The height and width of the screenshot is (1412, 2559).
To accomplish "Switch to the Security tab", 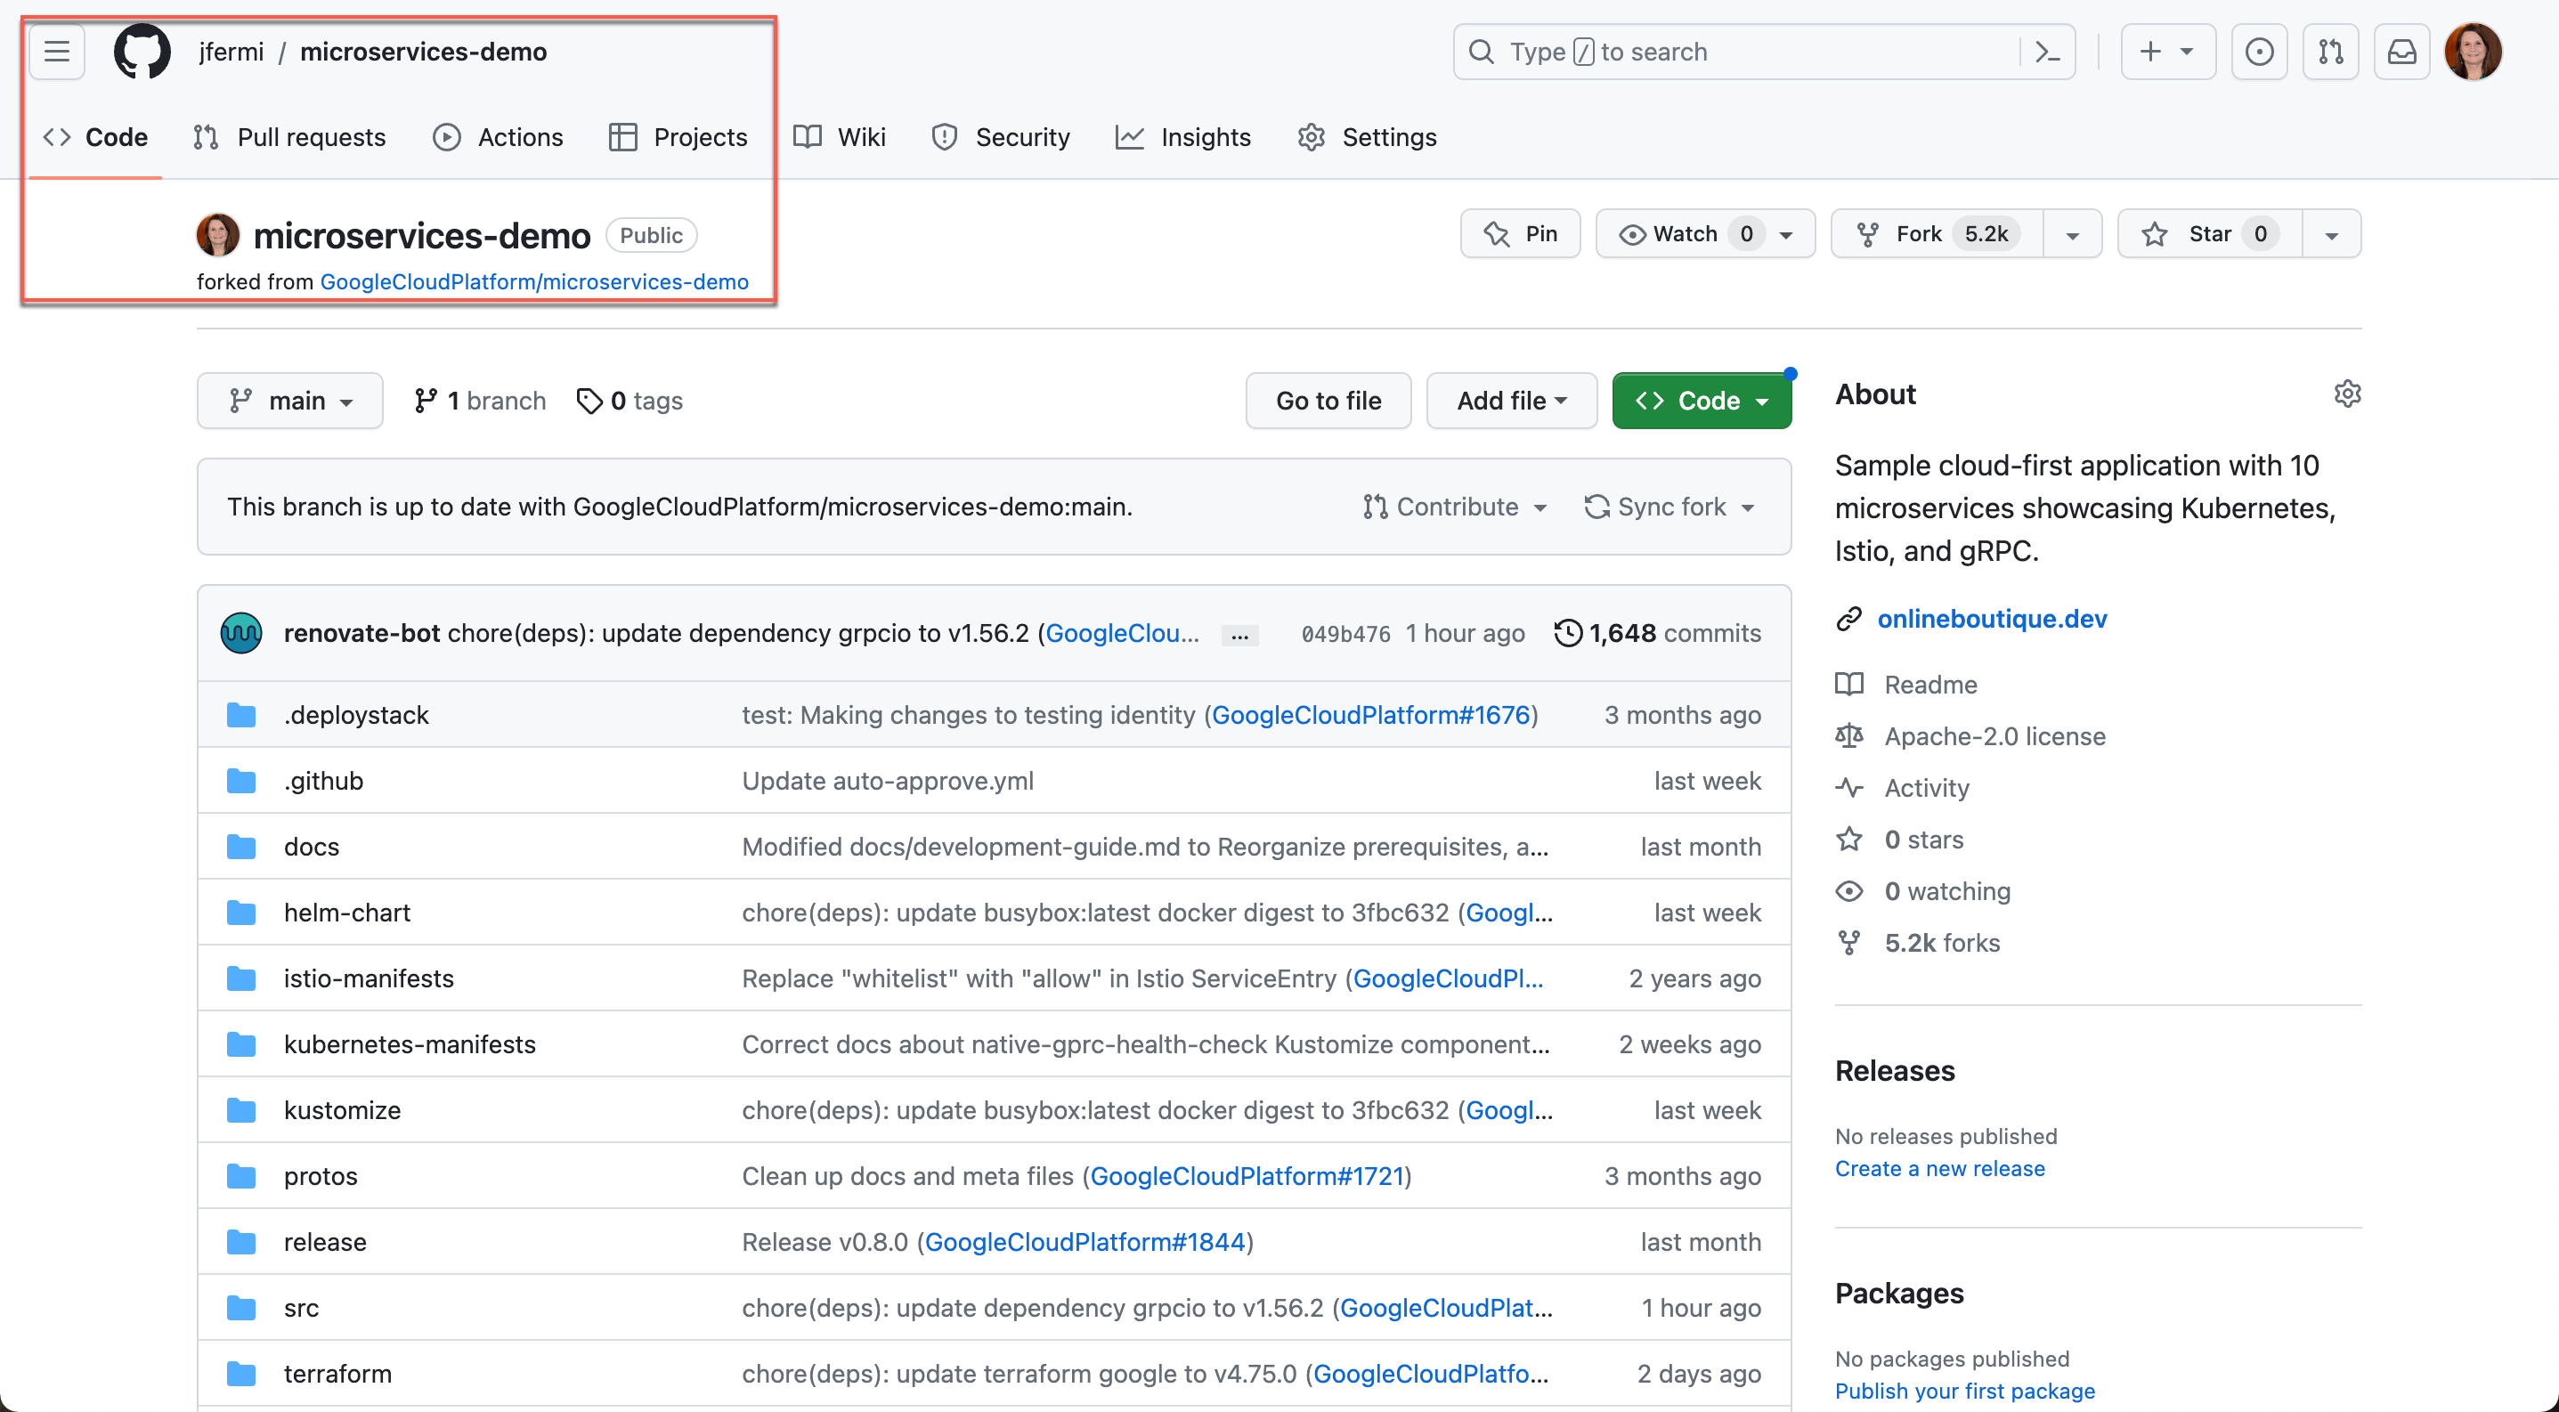I will [x=1002, y=137].
